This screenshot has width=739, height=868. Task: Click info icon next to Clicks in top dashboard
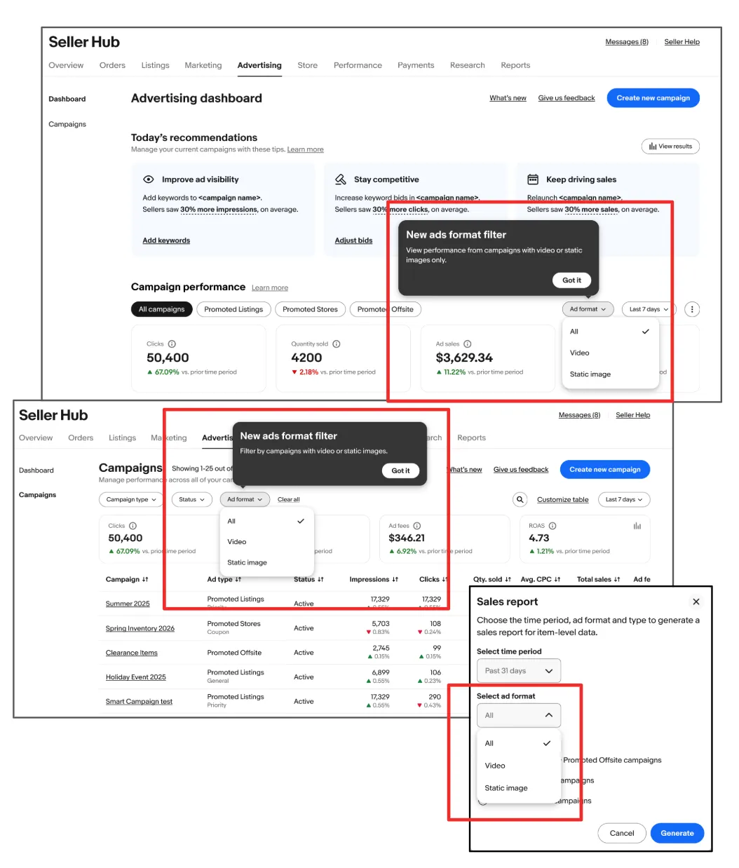[172, 344]
